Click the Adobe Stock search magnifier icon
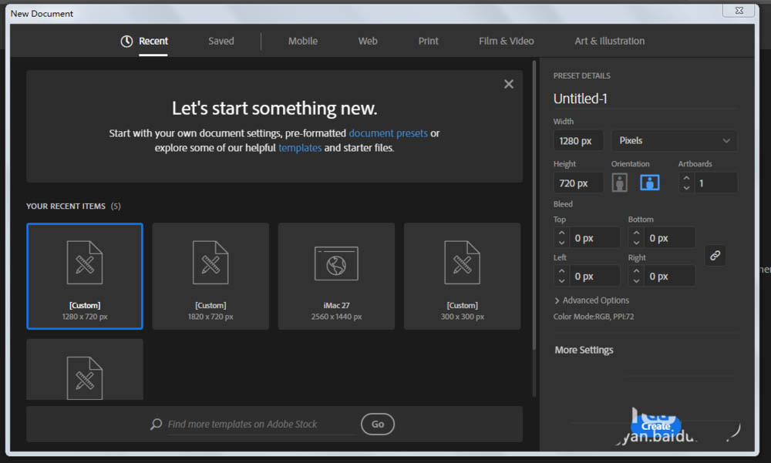 click(x=157, y=424)
